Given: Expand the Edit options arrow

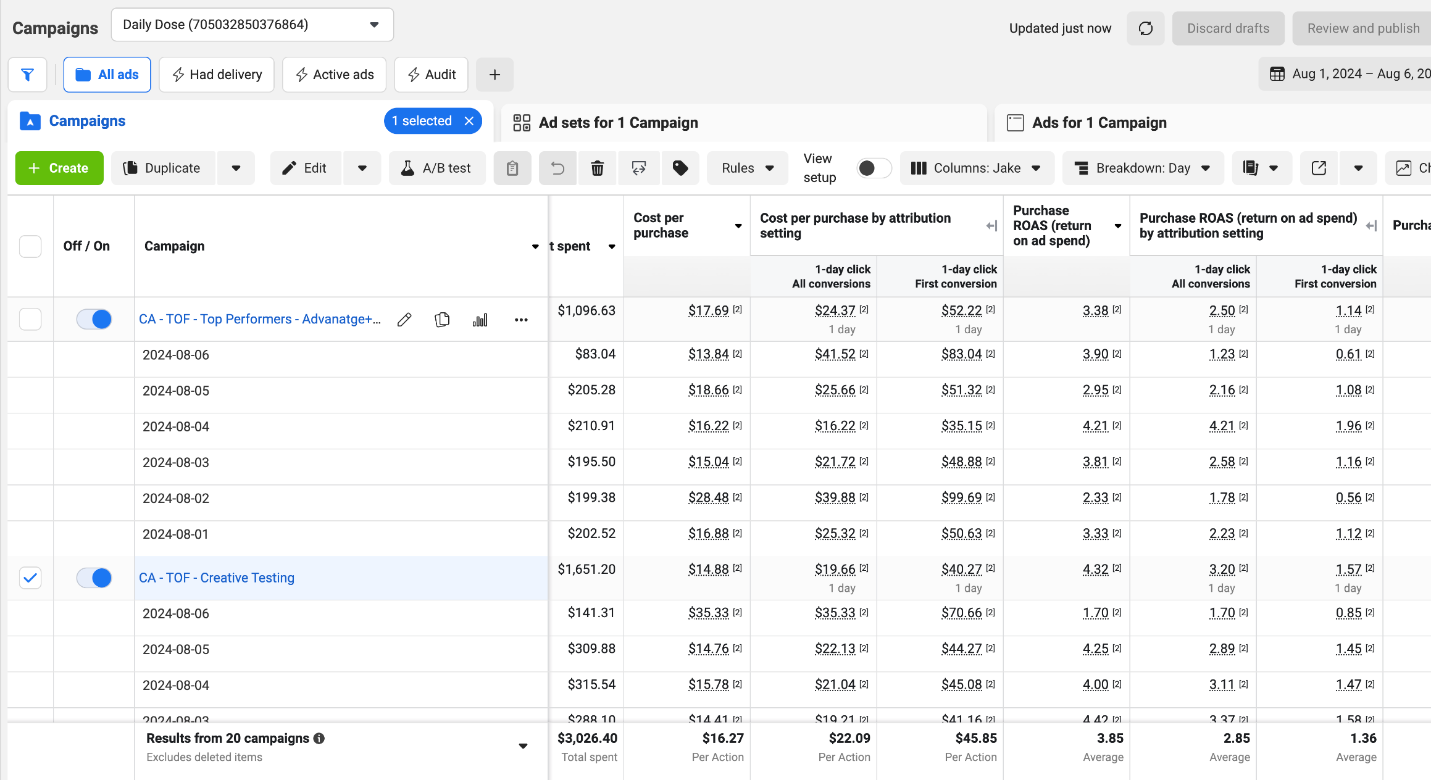Looking at the screenshot, I should click(x=362, y=168).
